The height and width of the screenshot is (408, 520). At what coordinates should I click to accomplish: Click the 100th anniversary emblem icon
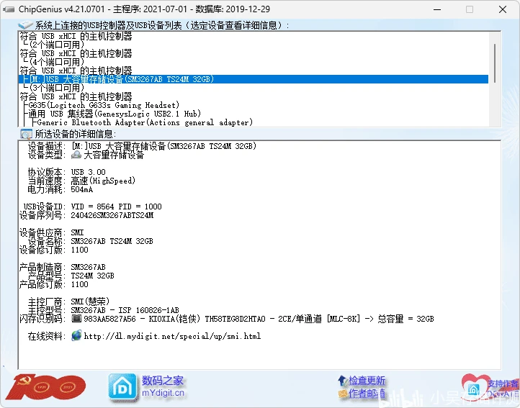pyautogui.click(x=46, y=387)
